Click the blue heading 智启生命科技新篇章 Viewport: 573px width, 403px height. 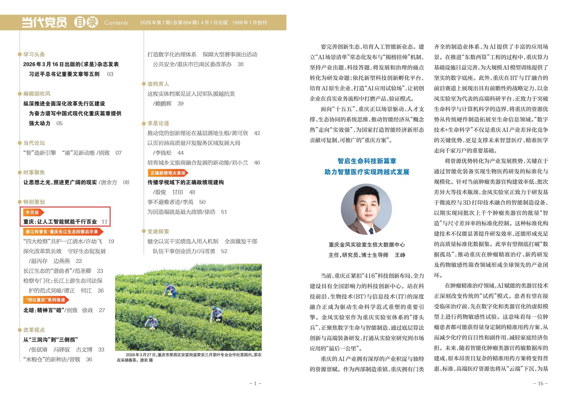367,161
